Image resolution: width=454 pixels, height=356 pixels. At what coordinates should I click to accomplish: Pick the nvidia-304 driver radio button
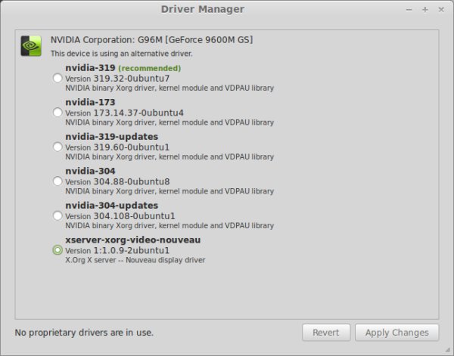58,181
